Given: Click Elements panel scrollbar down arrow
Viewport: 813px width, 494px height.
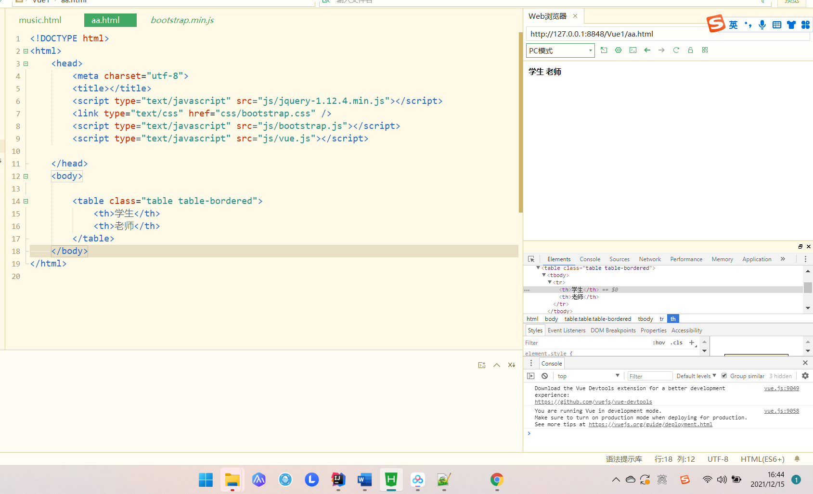Looking at the screenshot, I should tap(808, 308).
